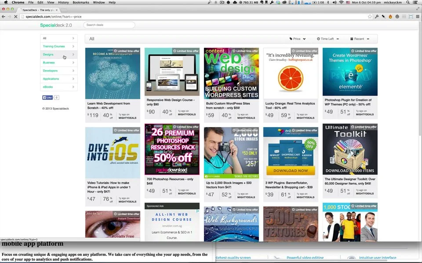Open the Web Backgrounds deal thumbnail
Image resolution: width=422 pixels, height=263 pixels.
[x=231, y=224]
